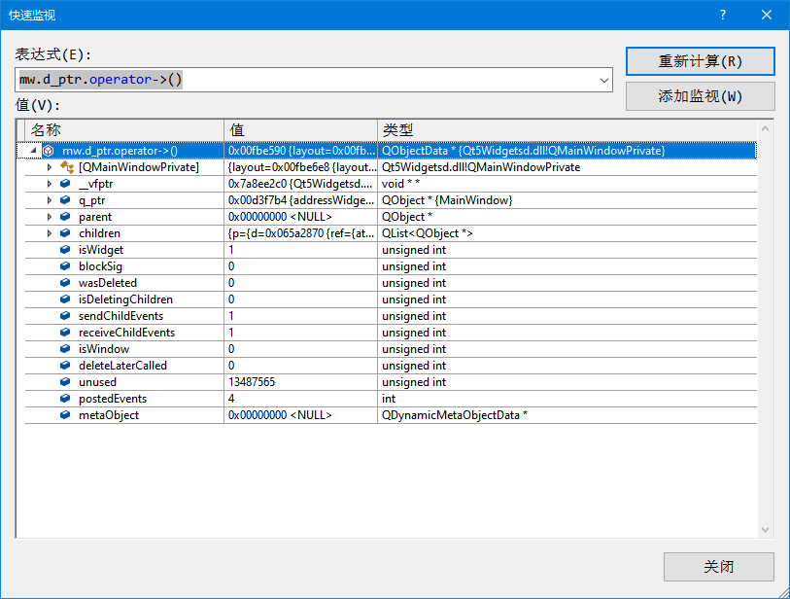Click the scrollbar up arrow
Image resolution: width=790 pixels, height=599 pixels.
point(766,128)
